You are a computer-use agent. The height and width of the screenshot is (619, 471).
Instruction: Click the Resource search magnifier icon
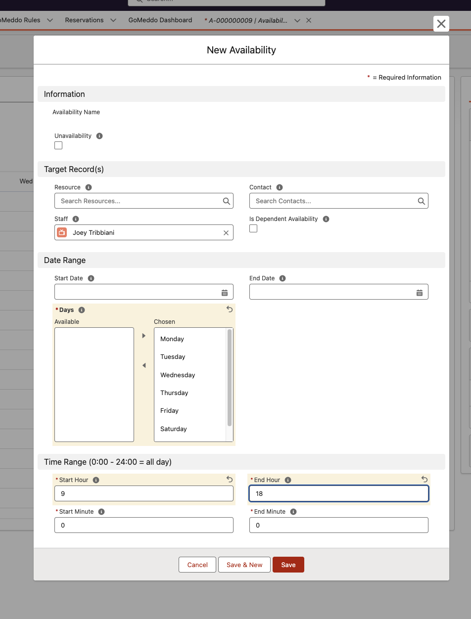point(226,201)
